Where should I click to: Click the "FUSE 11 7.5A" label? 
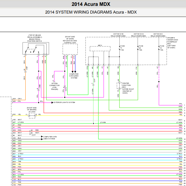point(122,48)
